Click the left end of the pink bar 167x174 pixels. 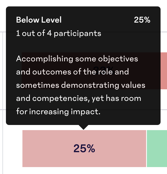coord(24,149)
